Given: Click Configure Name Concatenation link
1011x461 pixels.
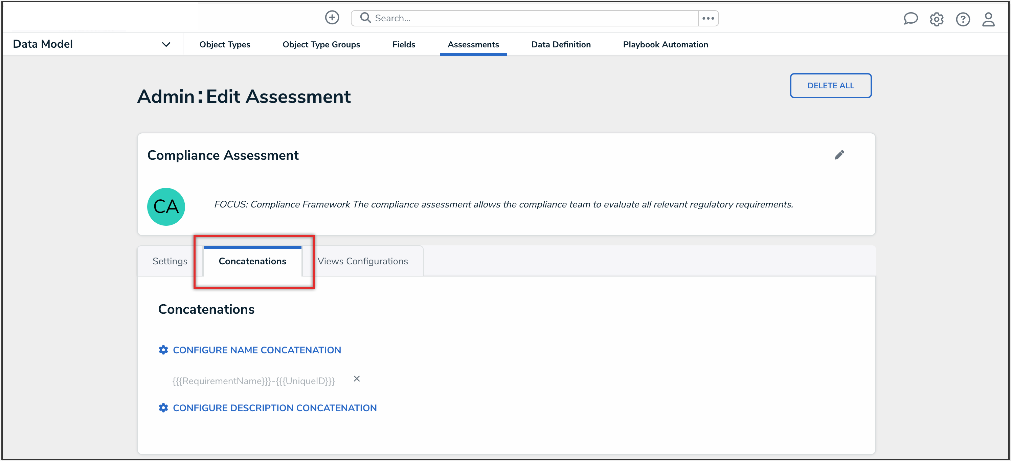Looking at the screenshot, I should [x=257, y=350].
